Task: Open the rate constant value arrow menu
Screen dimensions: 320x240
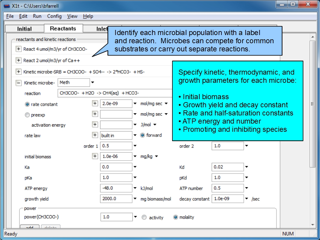Action: tap(135, 104)
